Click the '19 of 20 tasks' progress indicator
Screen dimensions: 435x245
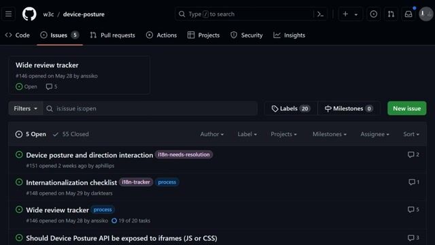(131, 220)
